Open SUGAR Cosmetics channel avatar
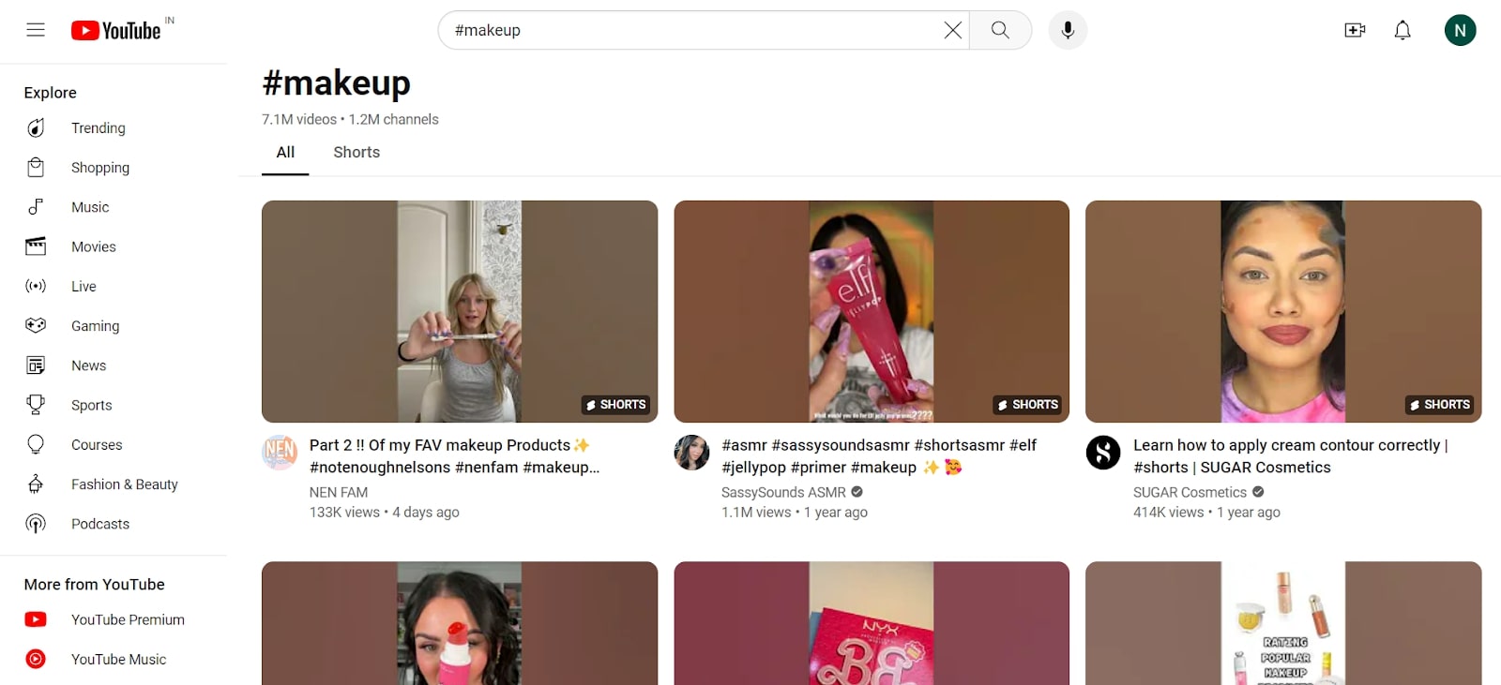1501x685 pixels. (1103, 453)
